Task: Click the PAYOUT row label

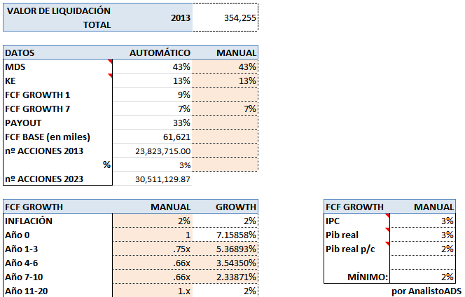Action: 23,123
